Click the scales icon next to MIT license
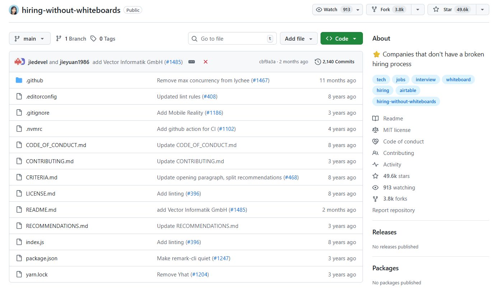495x289 pixels. (375, 130)
